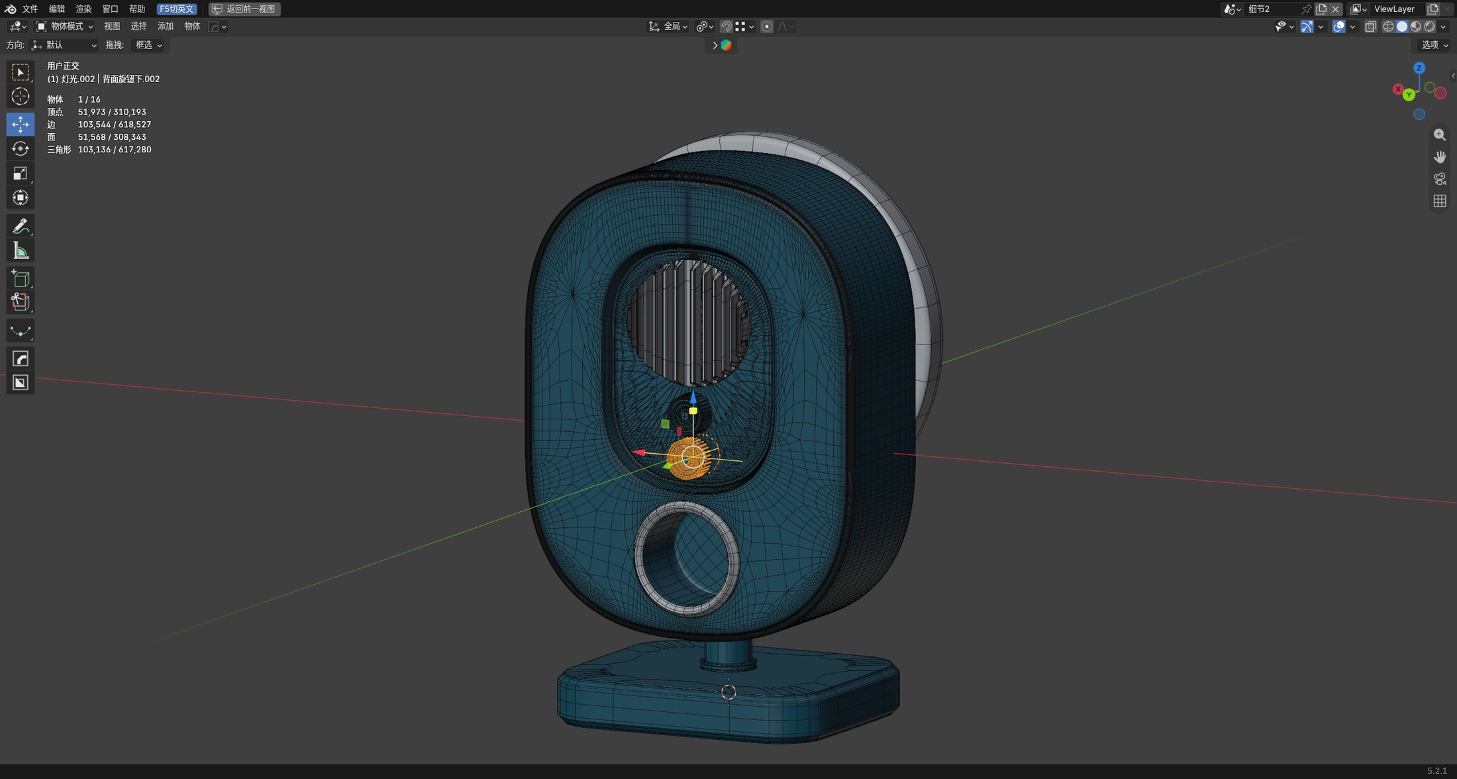Toggle snapping magnet on or off
The width and height of the screenshot is (1457, 779).
[x=727, y=26]
